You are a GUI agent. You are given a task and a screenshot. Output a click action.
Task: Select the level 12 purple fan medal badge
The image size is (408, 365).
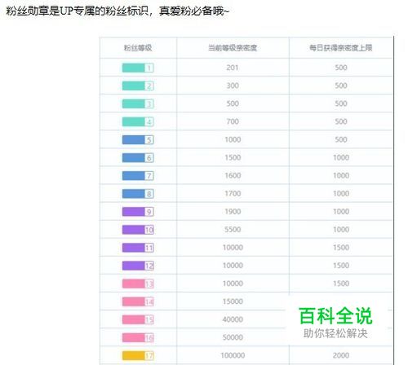[x=138, y=266]
